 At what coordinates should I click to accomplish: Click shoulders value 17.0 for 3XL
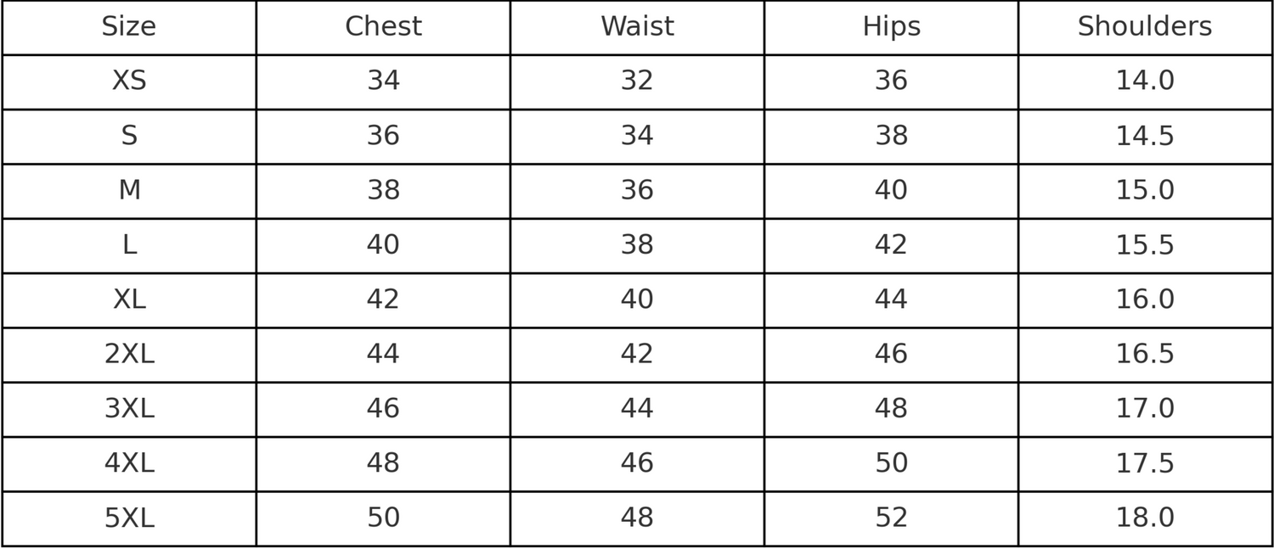[x=1145, y=409]
